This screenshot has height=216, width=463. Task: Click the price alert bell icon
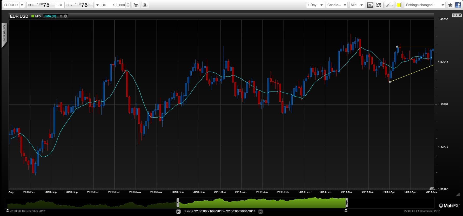click(145, 5)
